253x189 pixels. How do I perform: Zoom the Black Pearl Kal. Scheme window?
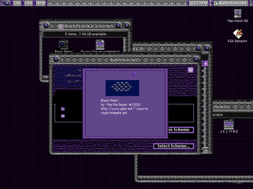point(118,26)
